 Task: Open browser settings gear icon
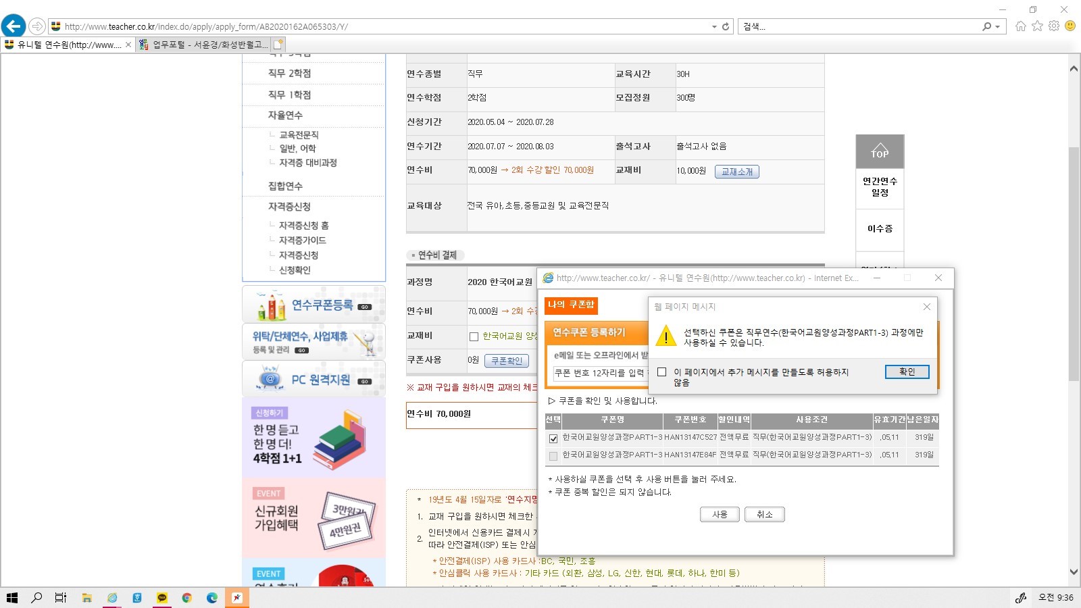tap(1053, 26)
